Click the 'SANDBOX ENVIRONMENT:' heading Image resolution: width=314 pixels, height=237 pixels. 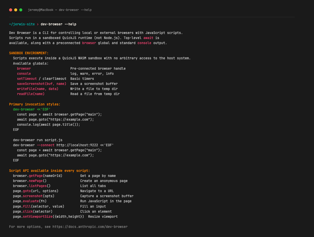point(29,53)
